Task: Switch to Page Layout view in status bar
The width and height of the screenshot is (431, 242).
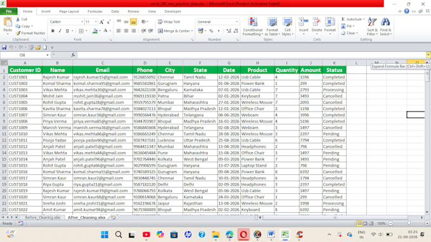Action: [x=365, y=224]
